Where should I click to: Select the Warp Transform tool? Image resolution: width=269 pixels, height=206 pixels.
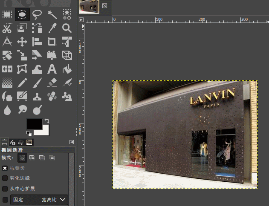37,69
